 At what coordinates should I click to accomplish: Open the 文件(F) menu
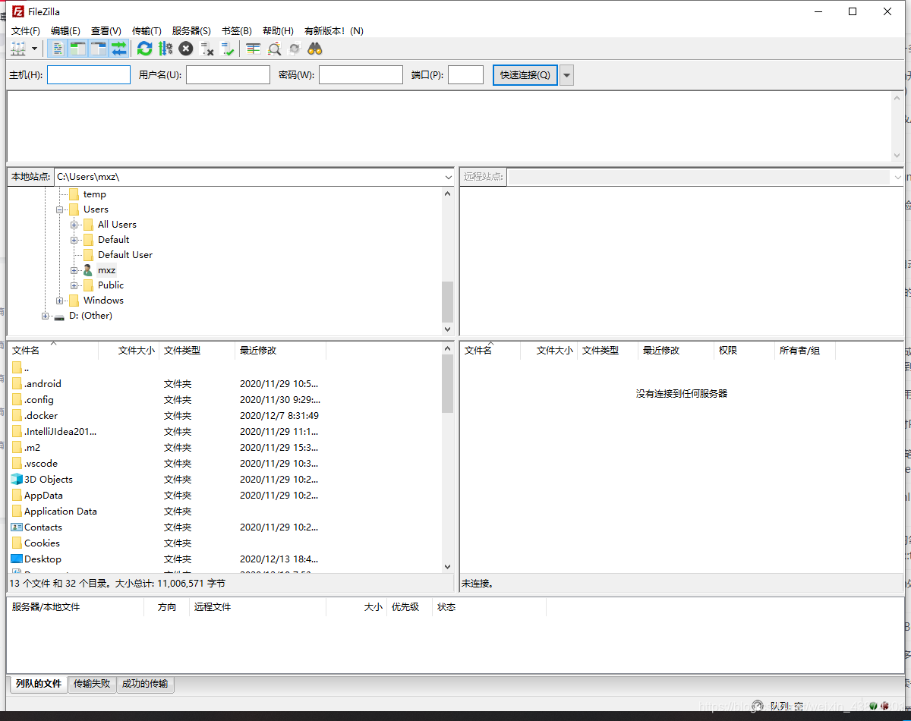[x=26, y=31]
